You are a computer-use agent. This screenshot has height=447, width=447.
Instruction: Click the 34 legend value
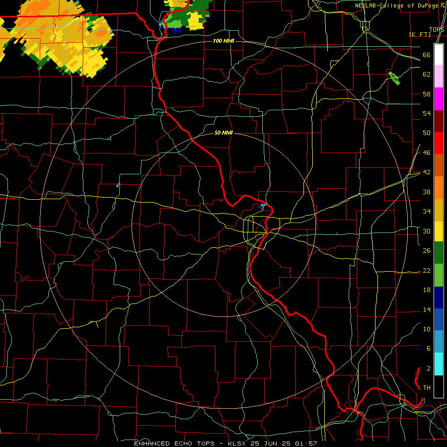tap(427, 212)
